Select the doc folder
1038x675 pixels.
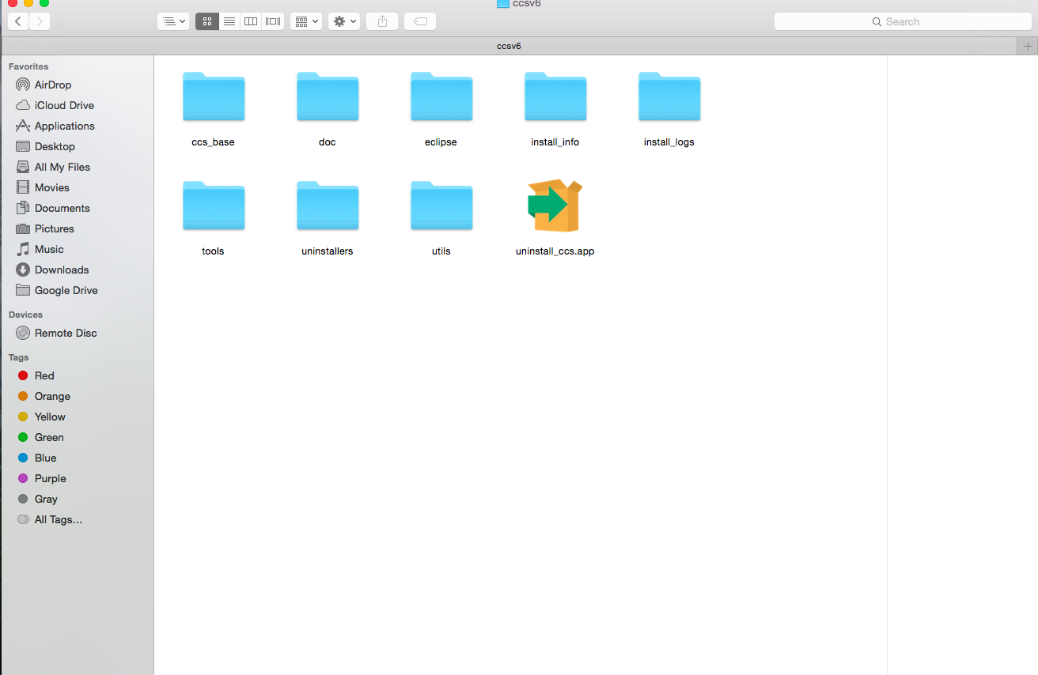coord(328,97)
